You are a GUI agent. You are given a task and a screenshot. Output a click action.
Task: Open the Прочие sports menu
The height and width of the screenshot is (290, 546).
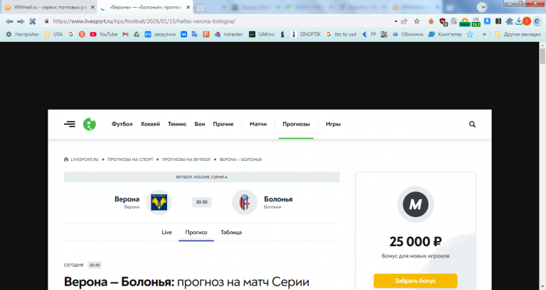click(x=223, y=124)
